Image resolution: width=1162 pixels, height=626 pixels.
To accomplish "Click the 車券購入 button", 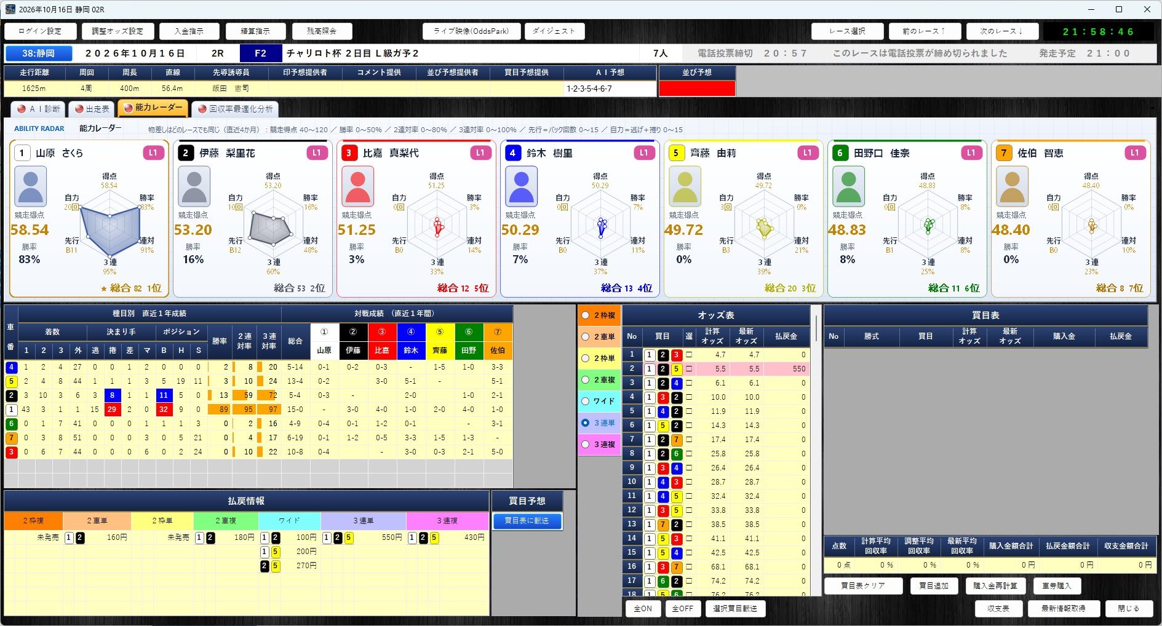I will (x=1056, y=586).
